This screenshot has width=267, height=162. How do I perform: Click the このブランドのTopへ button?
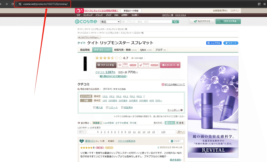point(89,37)
